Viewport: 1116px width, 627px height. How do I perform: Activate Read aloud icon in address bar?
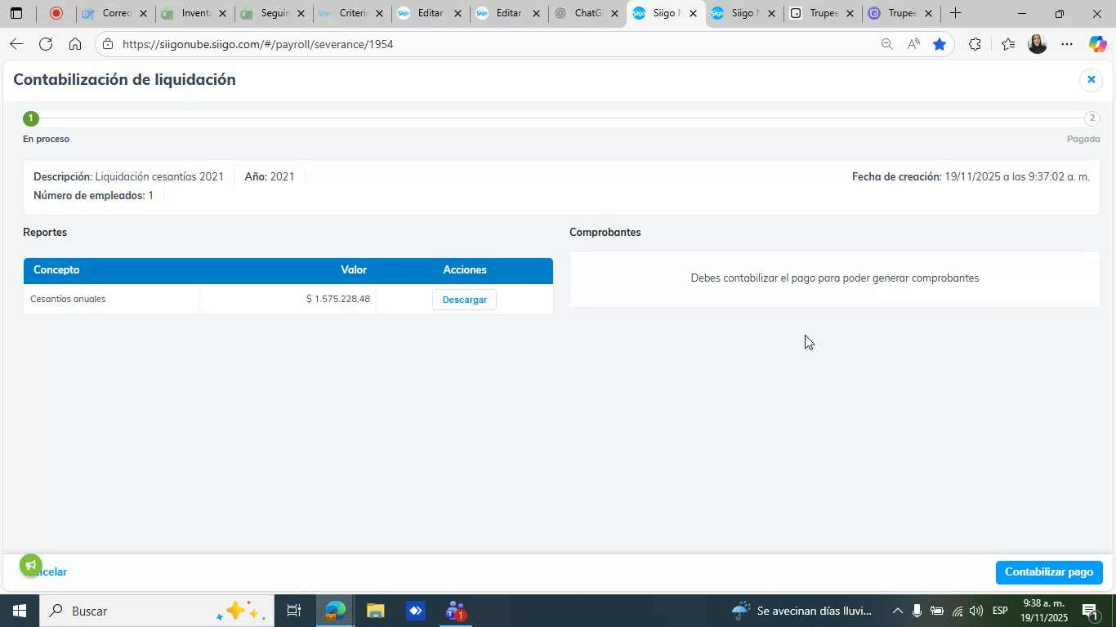pos(913,44)
